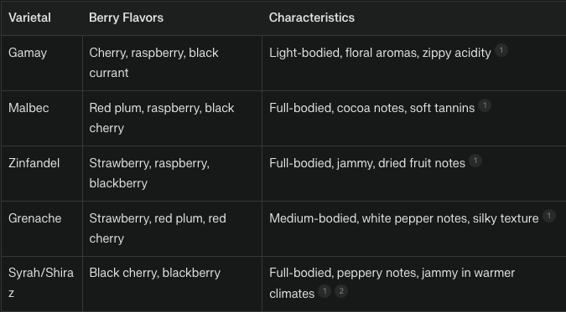Open citation 1 badge in Zinfandel row
Image resolution: width=566 pixels, height=312 pixels.
pyautogui.click(x=475, y=161)
